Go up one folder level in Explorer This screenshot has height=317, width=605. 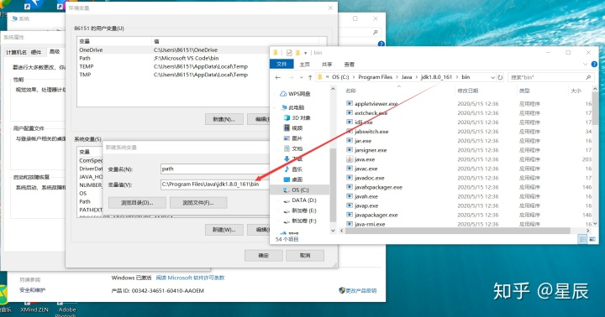click(310, 77)
